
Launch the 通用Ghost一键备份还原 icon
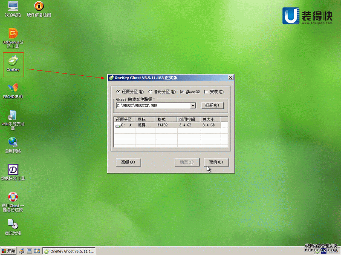[13, 202]
